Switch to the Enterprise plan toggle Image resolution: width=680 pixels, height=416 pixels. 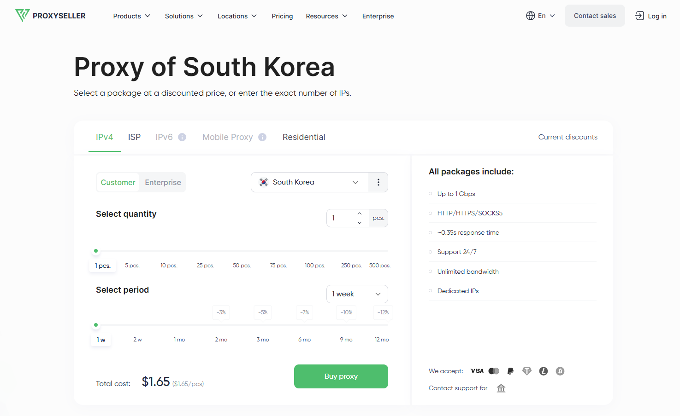[x=163, y=182]
